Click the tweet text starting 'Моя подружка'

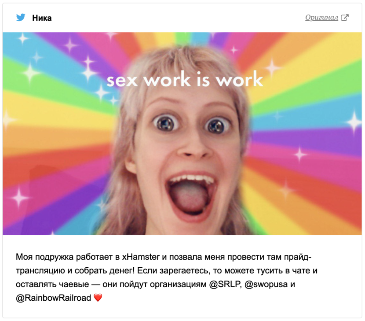pos(167,277)
